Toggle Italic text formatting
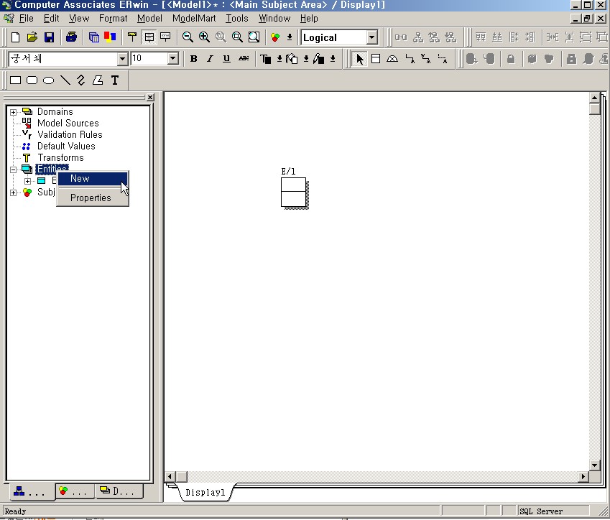Viewport: 610px width, 520px height. [x=210, y=59]
